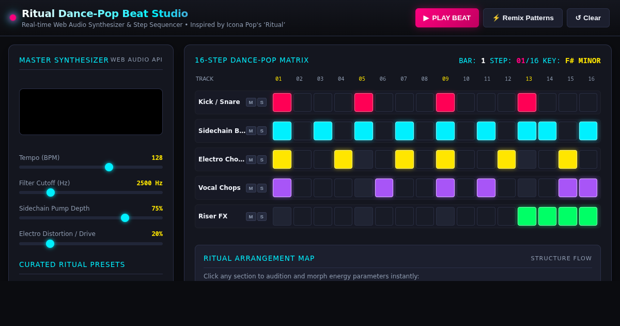Viewport: 620px width, 326px height.
Task: Disable Electro Chords step 07
Action: pos(405,159)
